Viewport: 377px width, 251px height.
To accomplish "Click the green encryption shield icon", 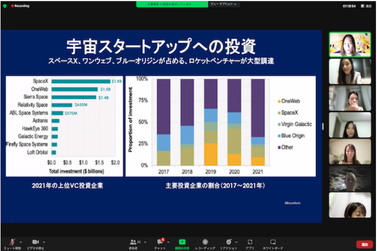I will [x=5, y=6].
